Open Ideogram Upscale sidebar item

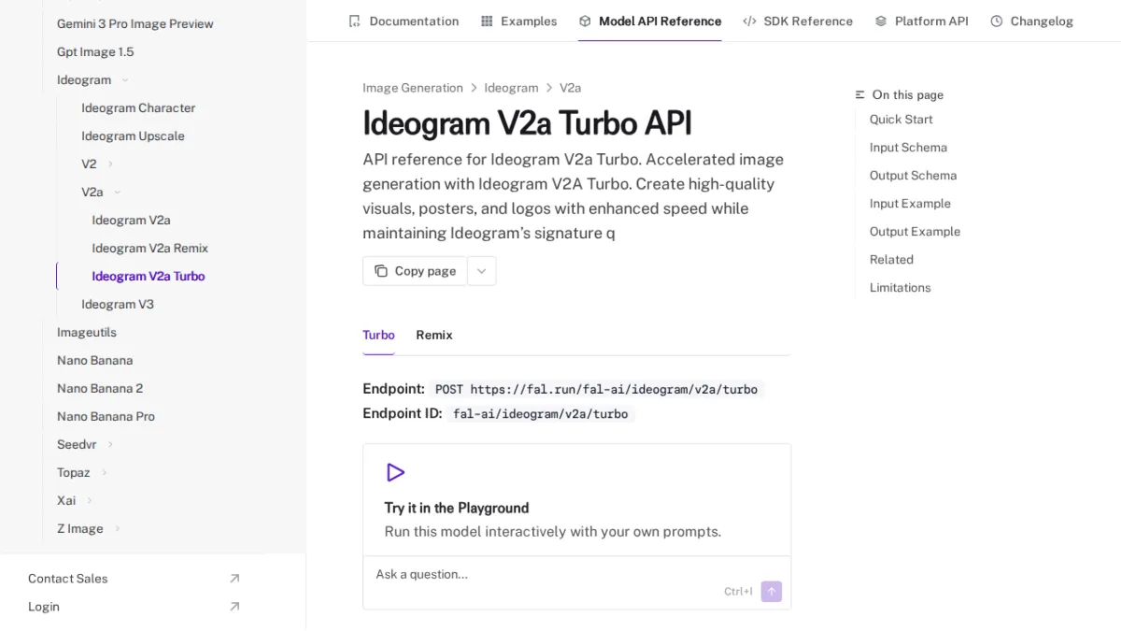click(133, 136)
